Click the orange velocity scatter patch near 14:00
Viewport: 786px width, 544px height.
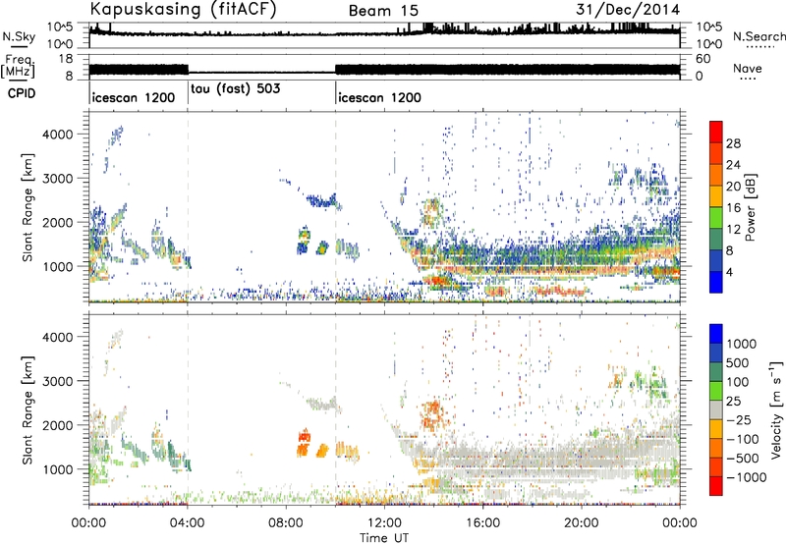pyautogui.click(x=431, y=414)
